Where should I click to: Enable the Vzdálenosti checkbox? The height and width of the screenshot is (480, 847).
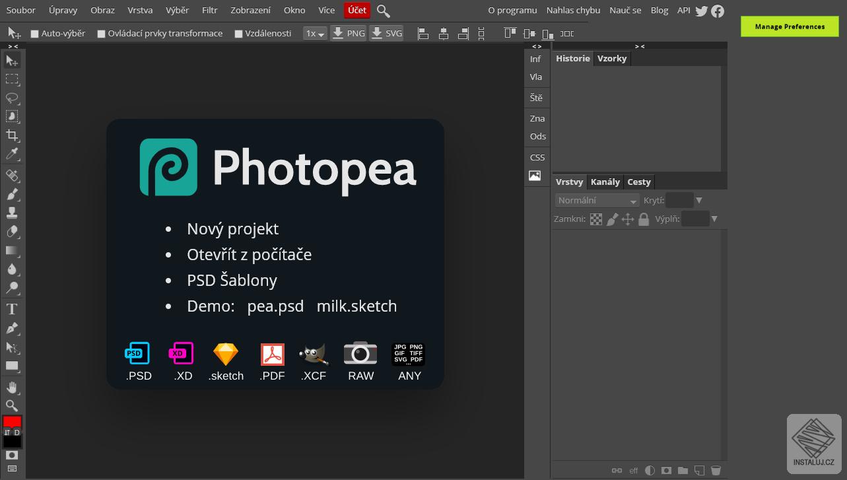pyautogui.click(x=239, y=34)
